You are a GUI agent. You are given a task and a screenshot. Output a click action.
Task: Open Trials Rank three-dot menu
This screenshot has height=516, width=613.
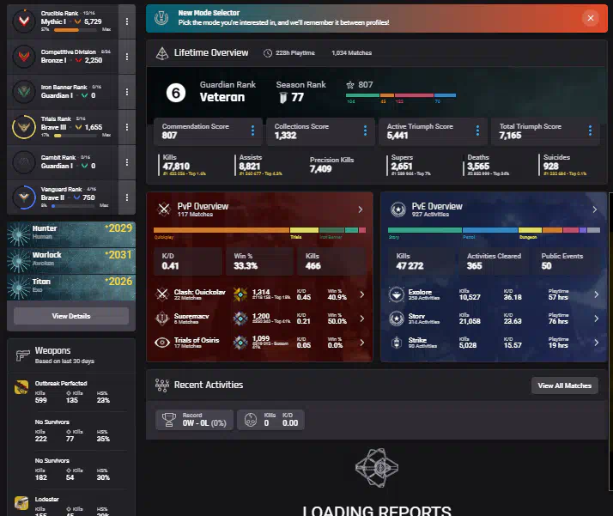pyautogui.click(x=127, y=127)
